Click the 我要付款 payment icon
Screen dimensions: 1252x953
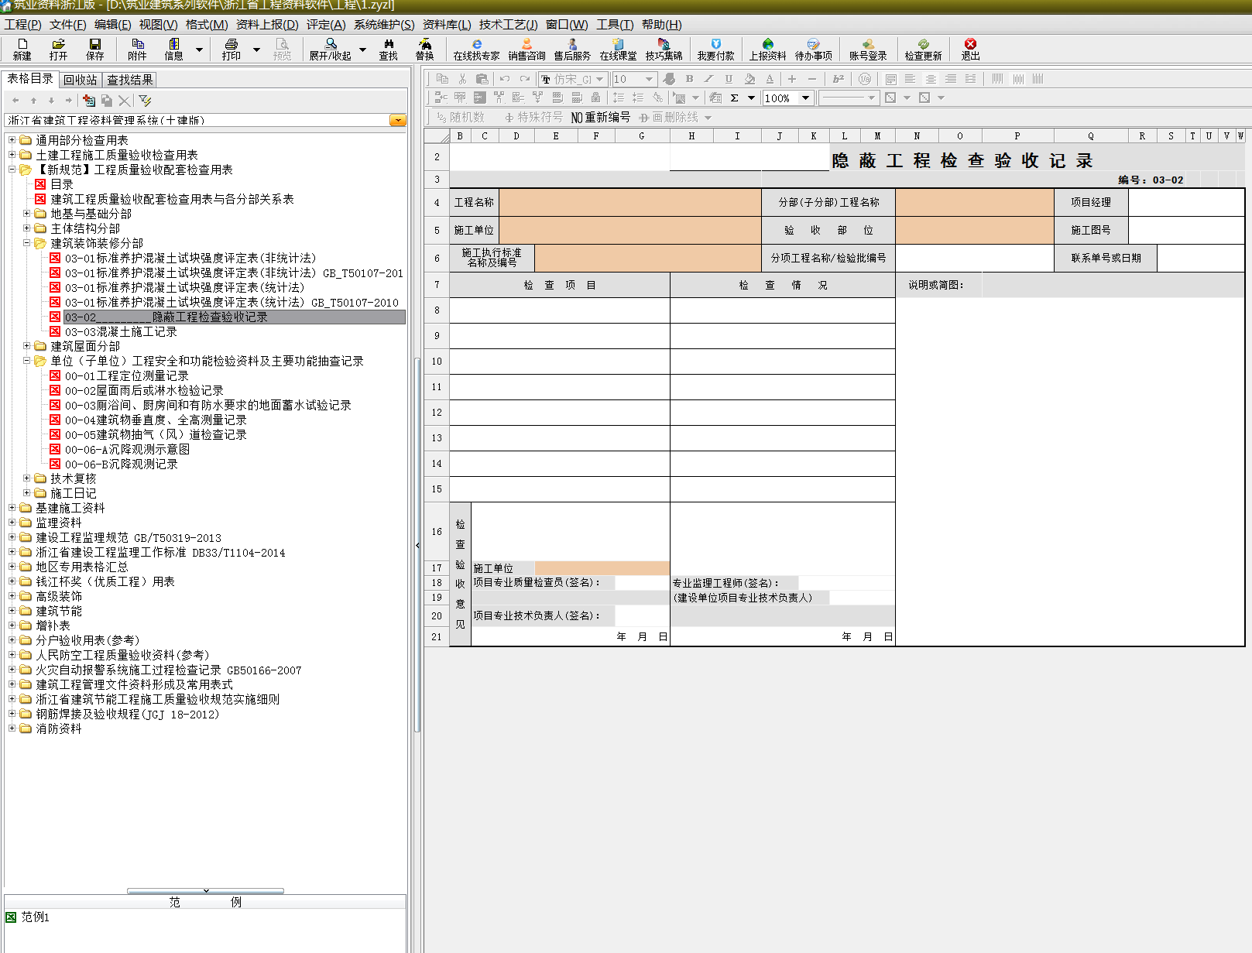[716, 50]
